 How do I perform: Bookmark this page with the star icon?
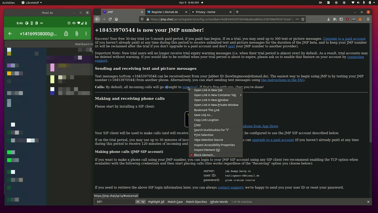coord(303,19)
